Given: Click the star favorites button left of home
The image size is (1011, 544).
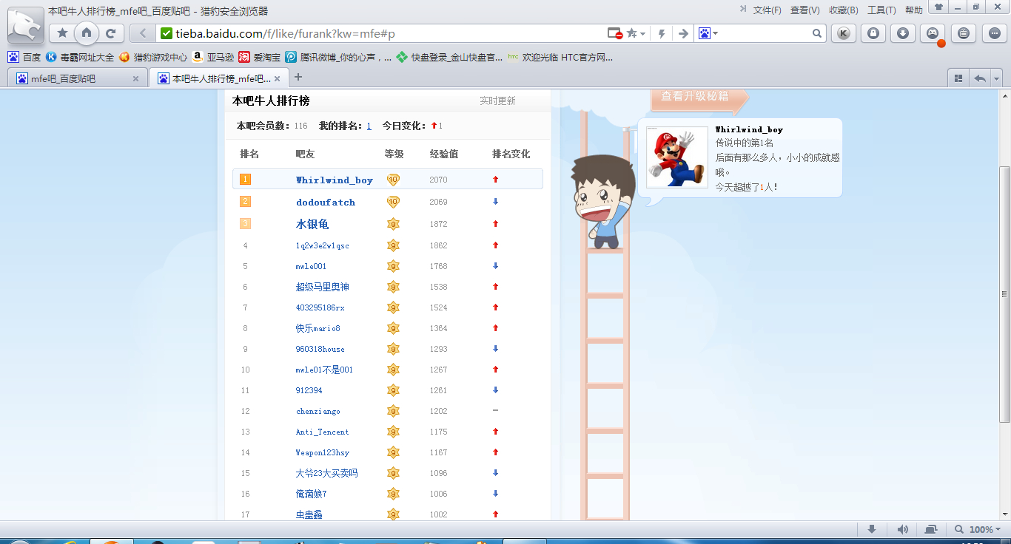Looking at the screenshot, I should (x=62, y=33).
